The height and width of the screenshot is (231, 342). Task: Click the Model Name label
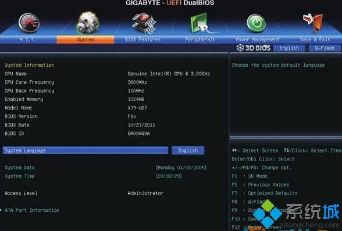pyautogui.click(x=18, y=108)
